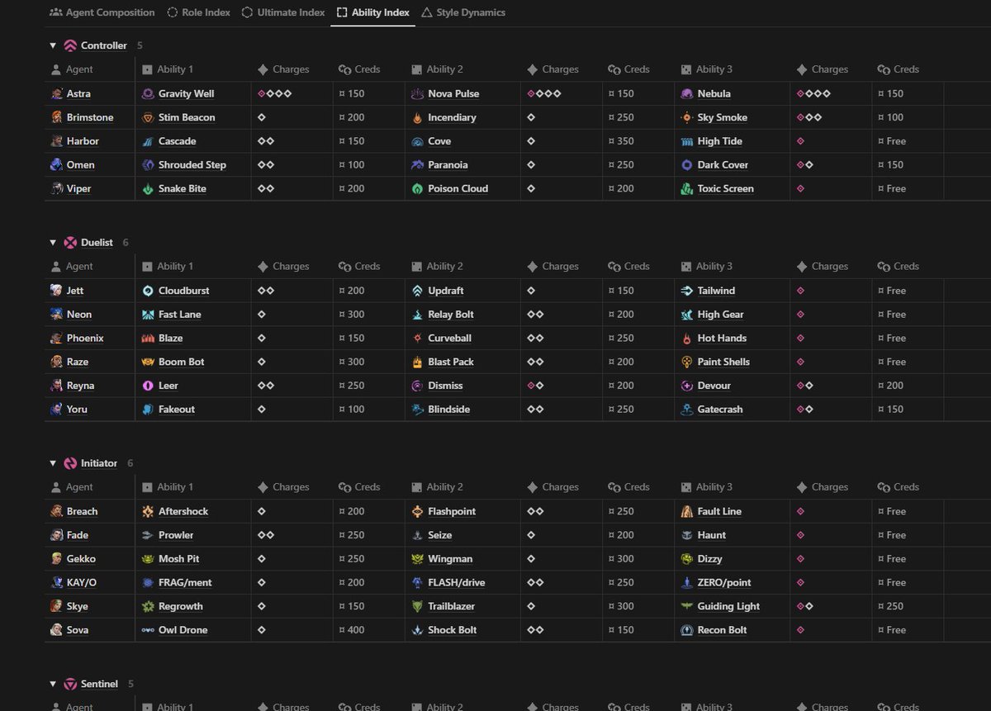Click Astra's agent portrait icon
The width and height of the screenshot is (991, 711).
pos(56,93)
